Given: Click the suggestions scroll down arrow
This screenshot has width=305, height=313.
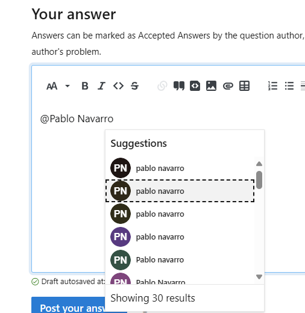Looking at the screenshot, I should tap(259, 277).
